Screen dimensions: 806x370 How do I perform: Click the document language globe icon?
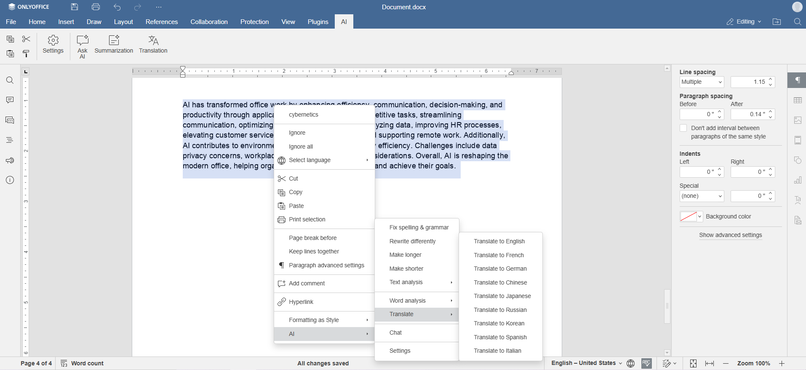tap(630, 363)
